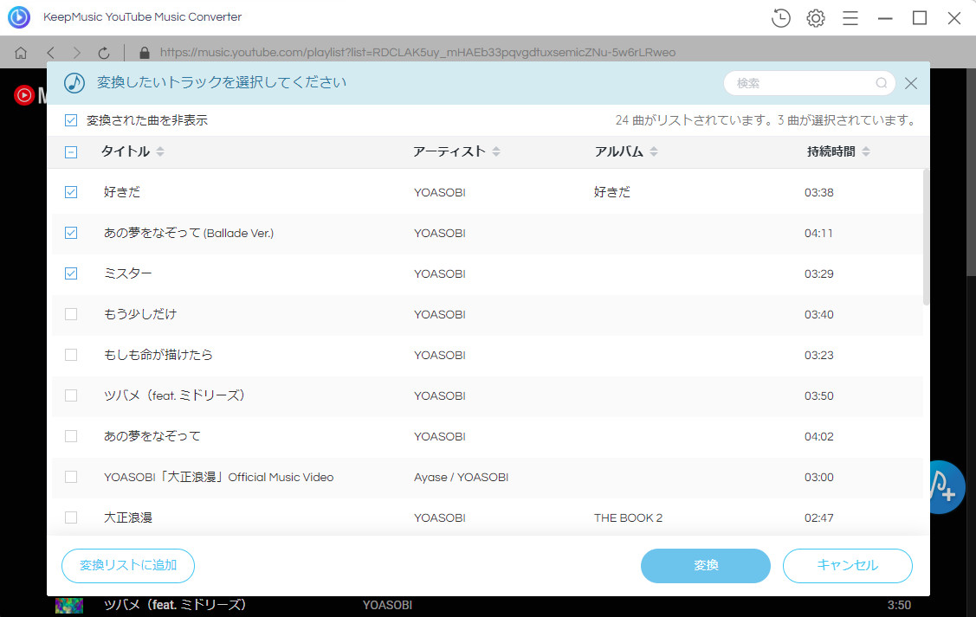
Task: Select 好きだ album cell
Action: [612, 192]
